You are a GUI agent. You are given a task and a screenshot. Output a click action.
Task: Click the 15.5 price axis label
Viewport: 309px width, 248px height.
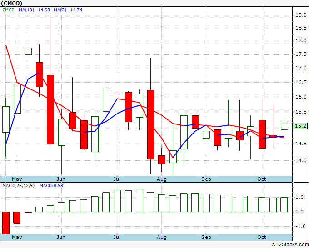point(301,112)
